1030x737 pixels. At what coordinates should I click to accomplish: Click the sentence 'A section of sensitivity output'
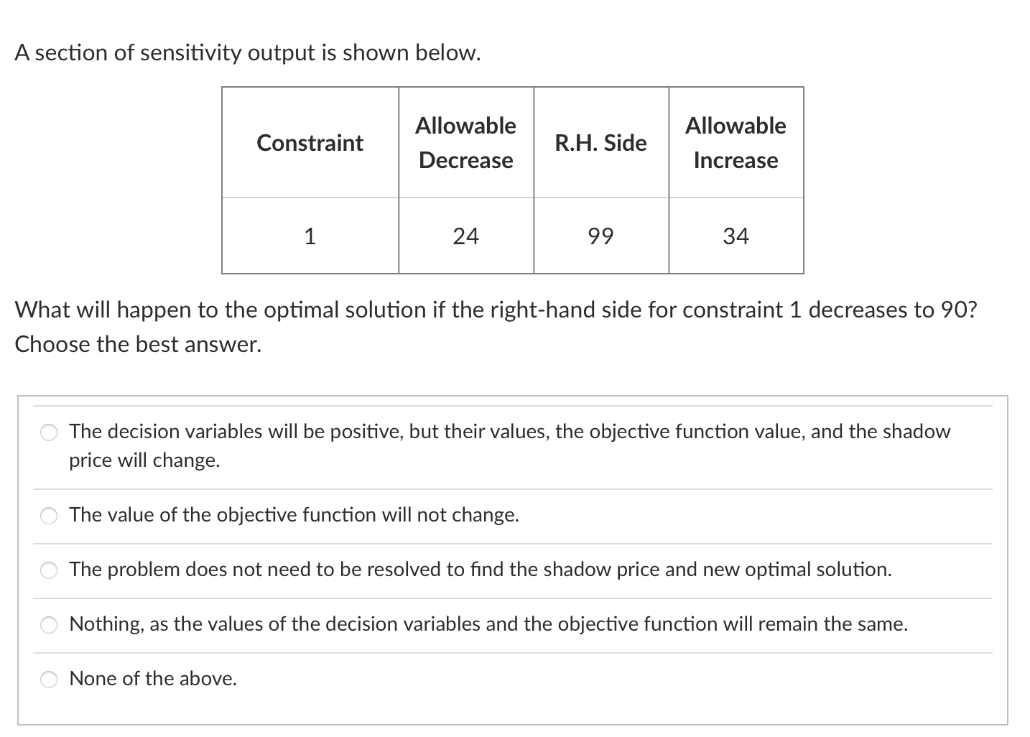(248, 52)
